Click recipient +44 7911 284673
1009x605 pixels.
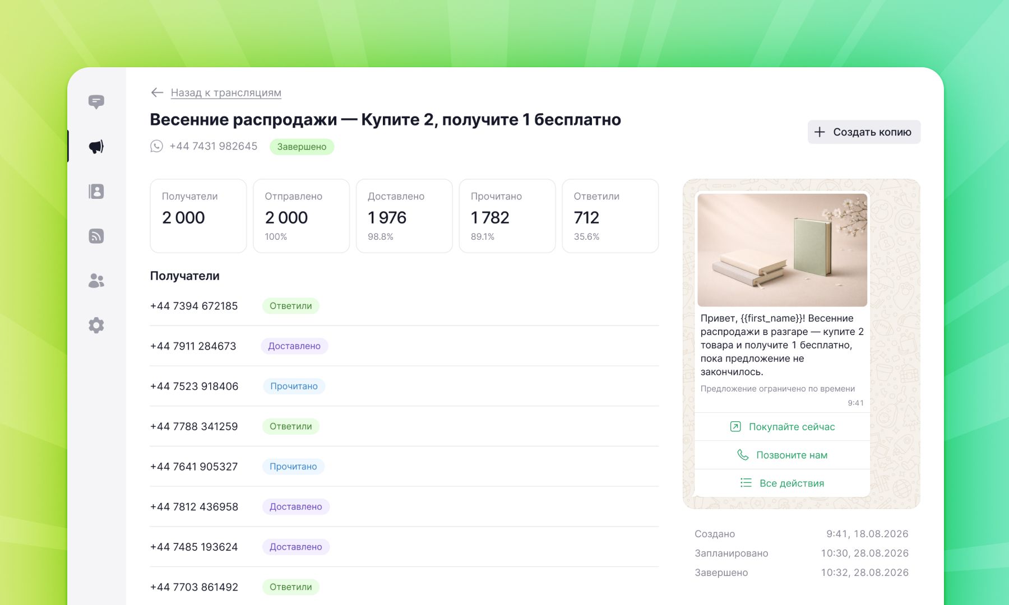(193, 346)
